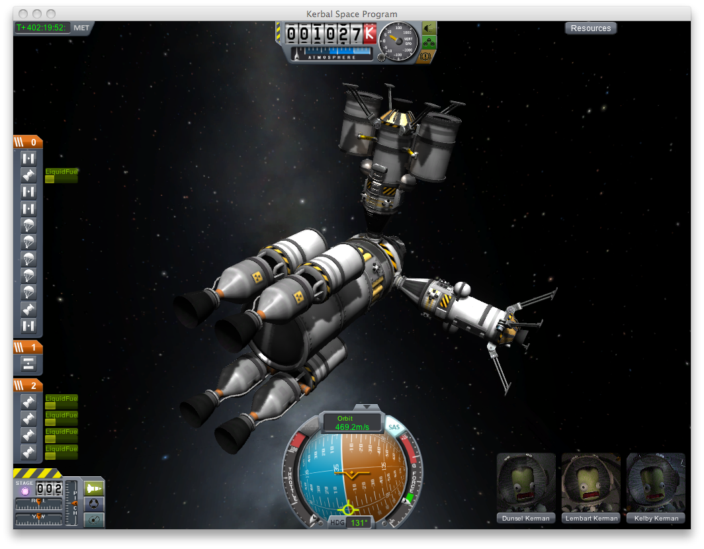704x549 pixels.
Task: Click the bottom decoupler icon in stage 0
Action: click(x=28, y=326)
